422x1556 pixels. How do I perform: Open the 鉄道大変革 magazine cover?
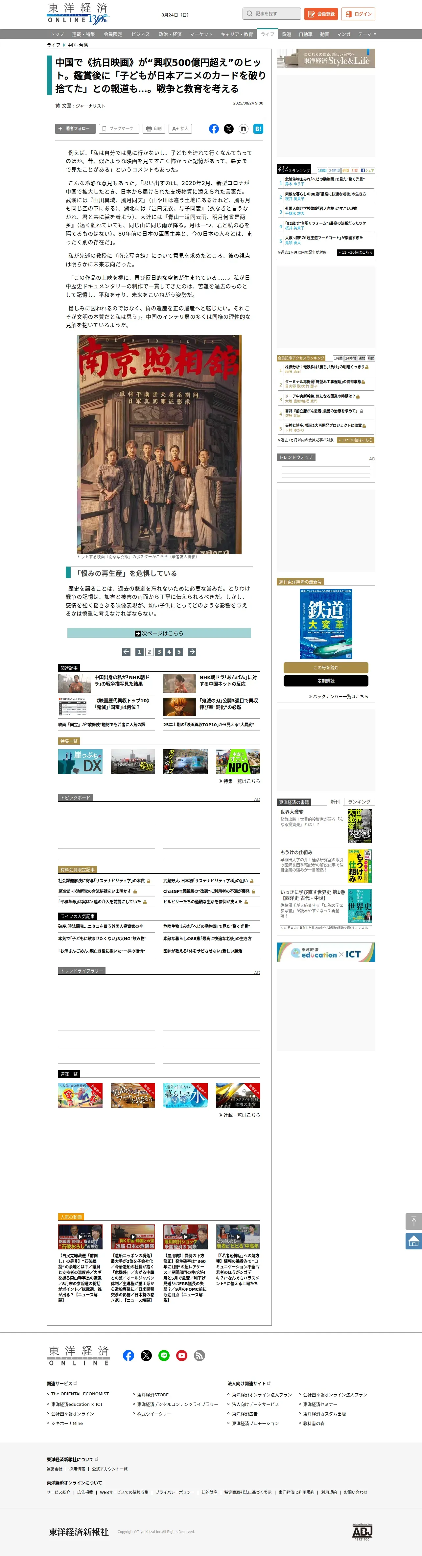(x=326, y=624)
